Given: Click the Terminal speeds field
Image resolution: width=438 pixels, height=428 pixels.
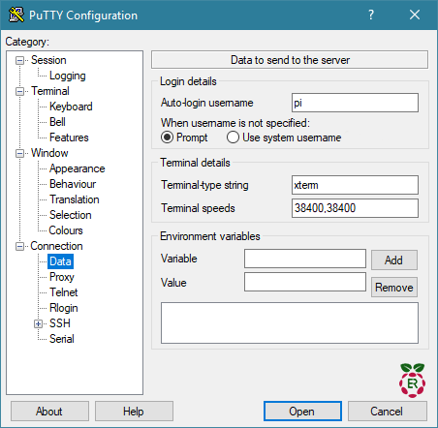Looking at the screenshot, I should [x=355, y=208].
